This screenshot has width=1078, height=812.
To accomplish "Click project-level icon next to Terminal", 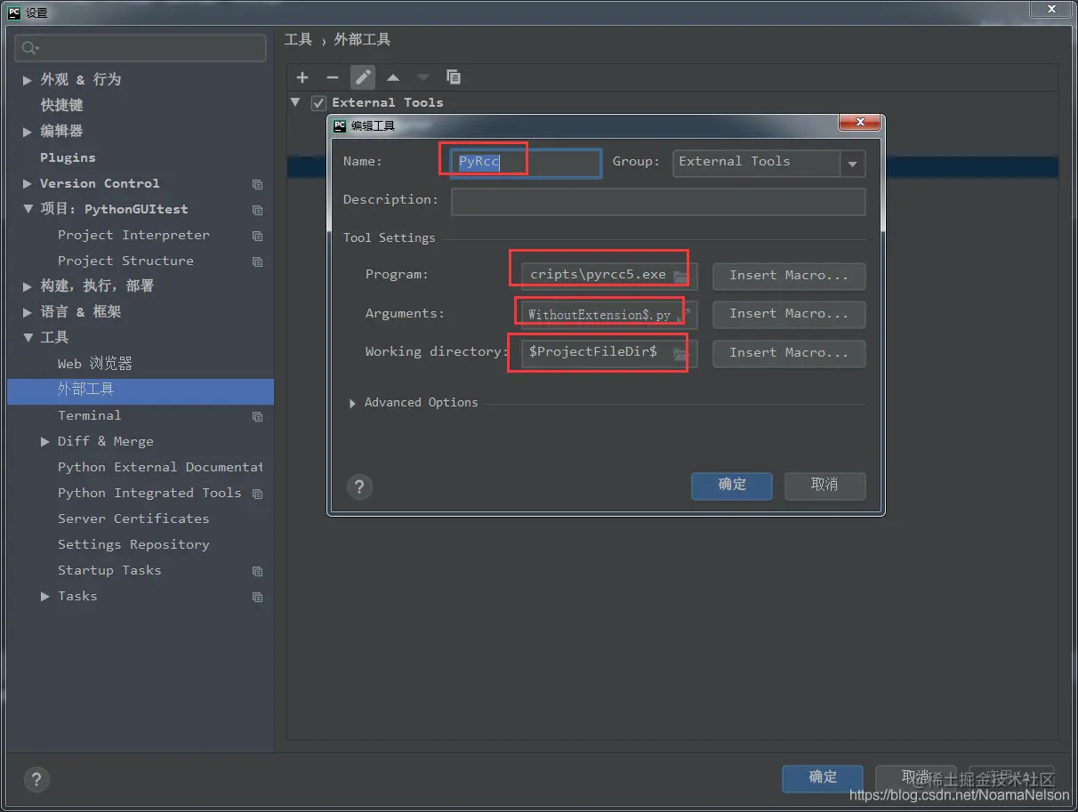I will pos(257,416).
